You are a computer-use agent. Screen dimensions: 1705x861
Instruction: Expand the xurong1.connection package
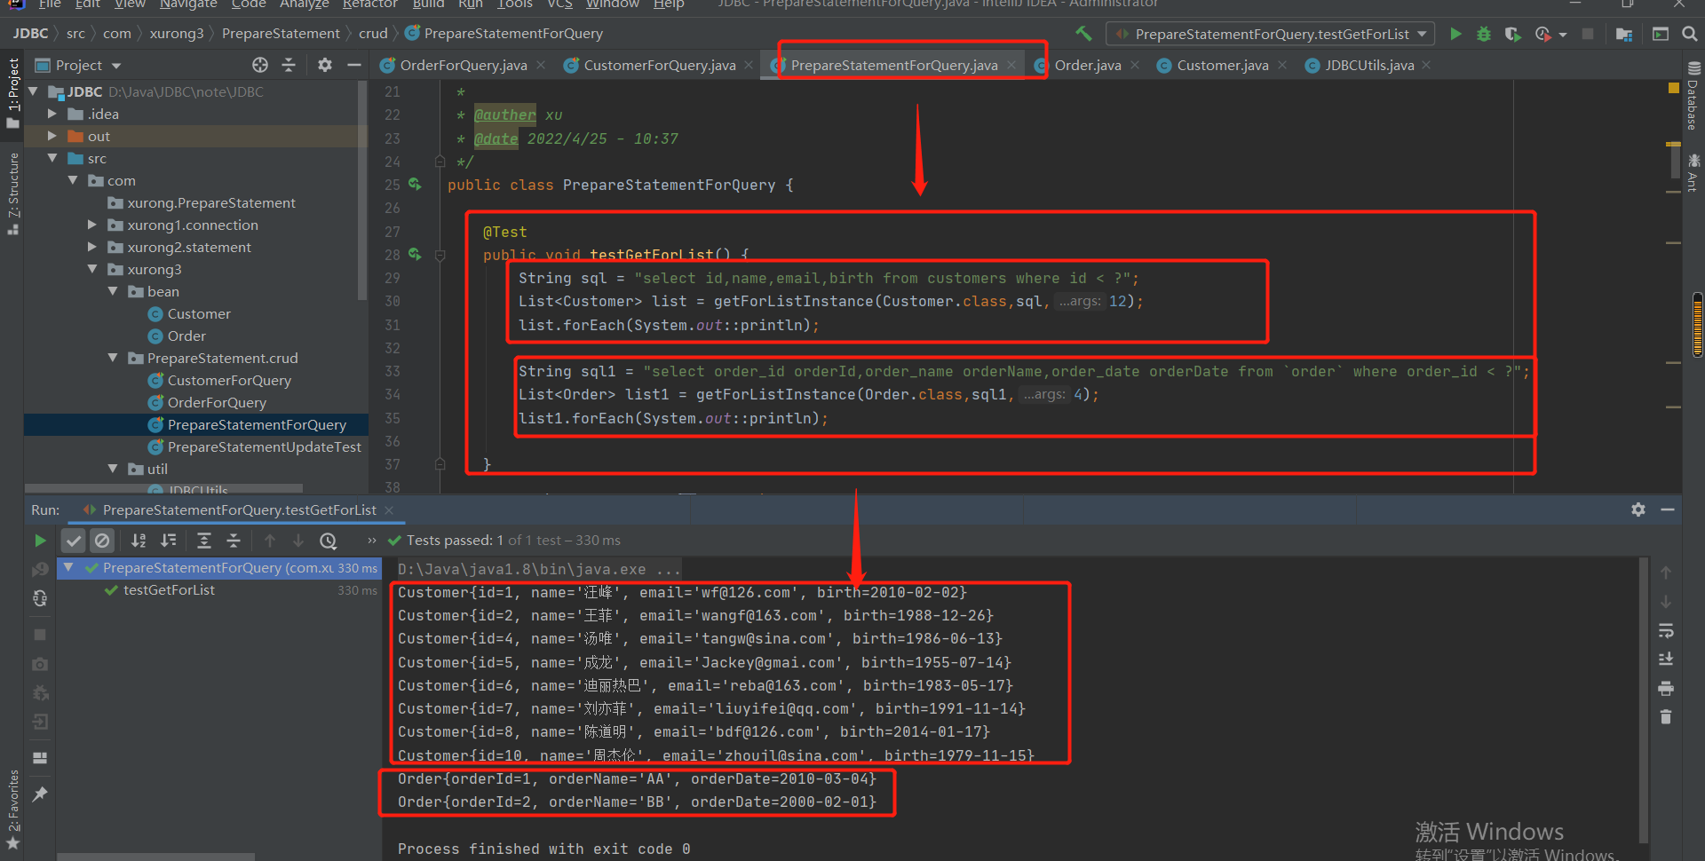tap(91, 225)
